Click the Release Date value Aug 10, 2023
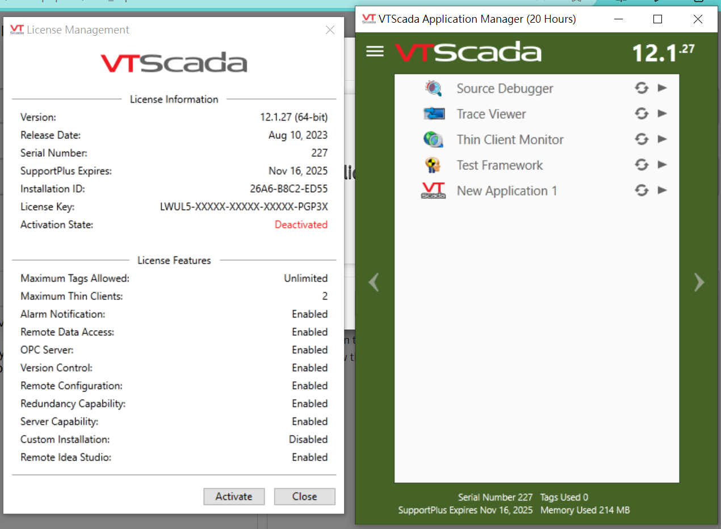721x529 pixels. pyautogui.click(x=298, y=135)
